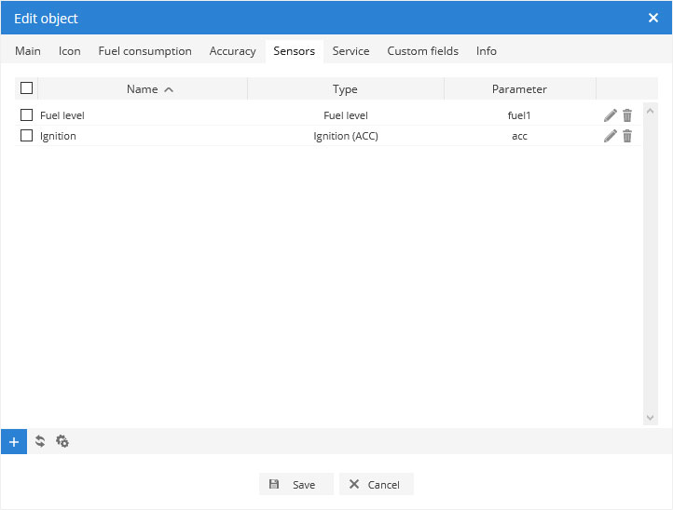
Task: Click scrollbar down arrow in sensor list
Action: click(651, 418)
